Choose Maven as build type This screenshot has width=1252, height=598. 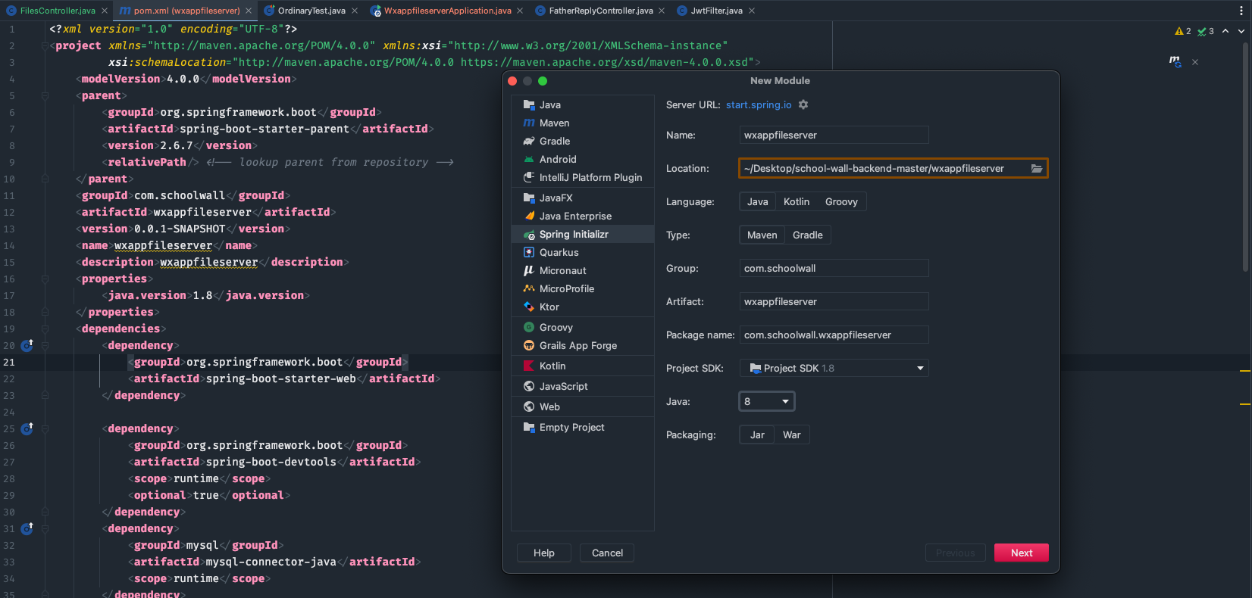[x=762, y=235]
